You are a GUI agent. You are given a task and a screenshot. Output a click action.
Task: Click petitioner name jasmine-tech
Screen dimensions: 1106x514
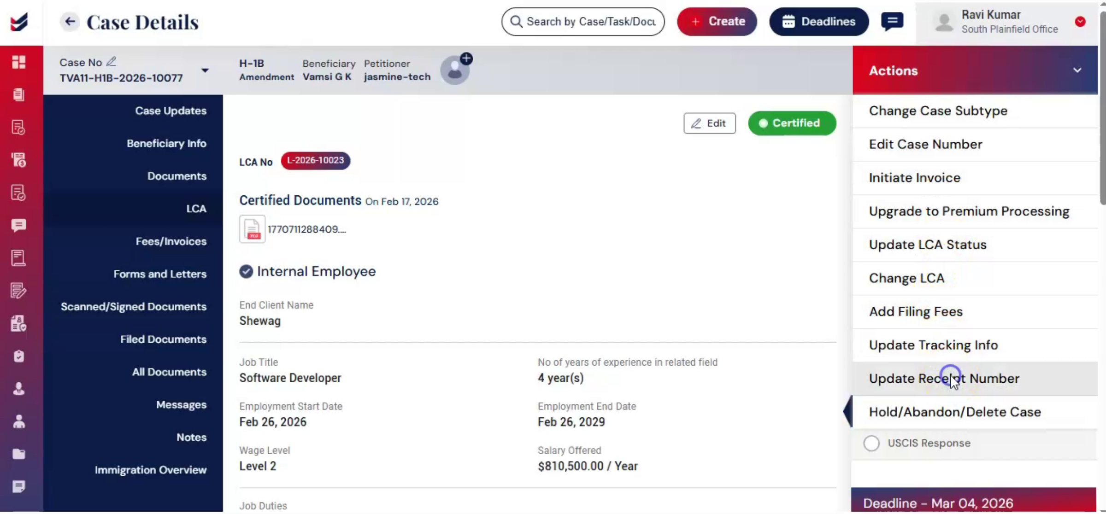[x=397, y=77]
